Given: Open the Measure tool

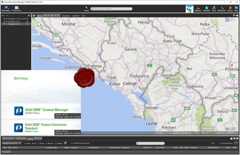Looking at the screenshot, I should [198, 9].
